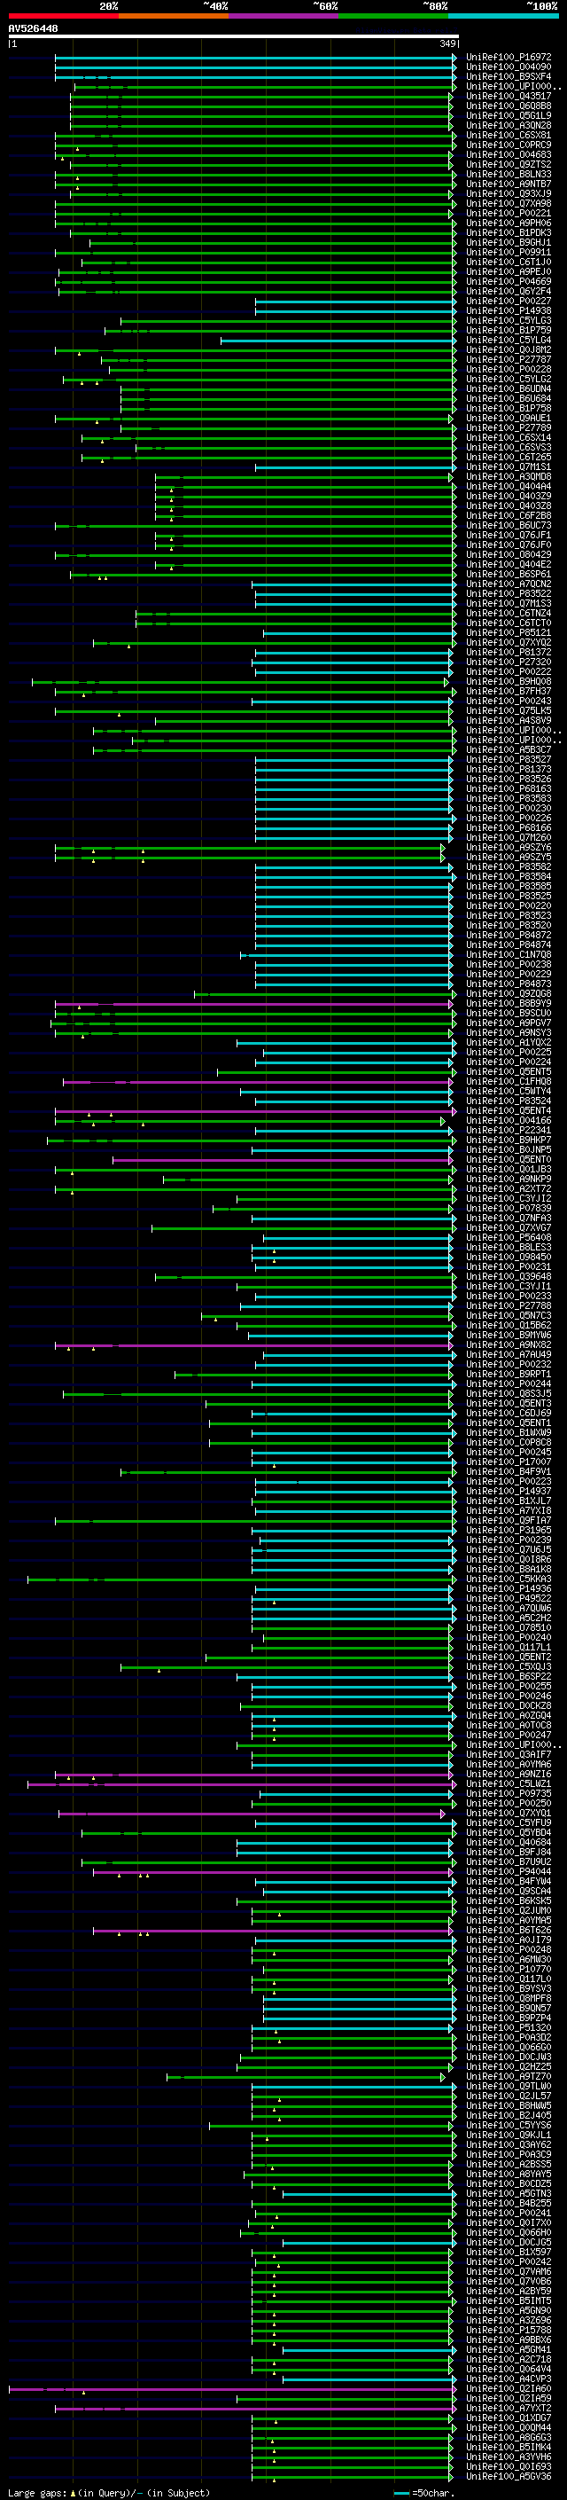Click the cyan ~100% identity legend segment
This screenshot has width=567, height=2500.
click(503, 16)
